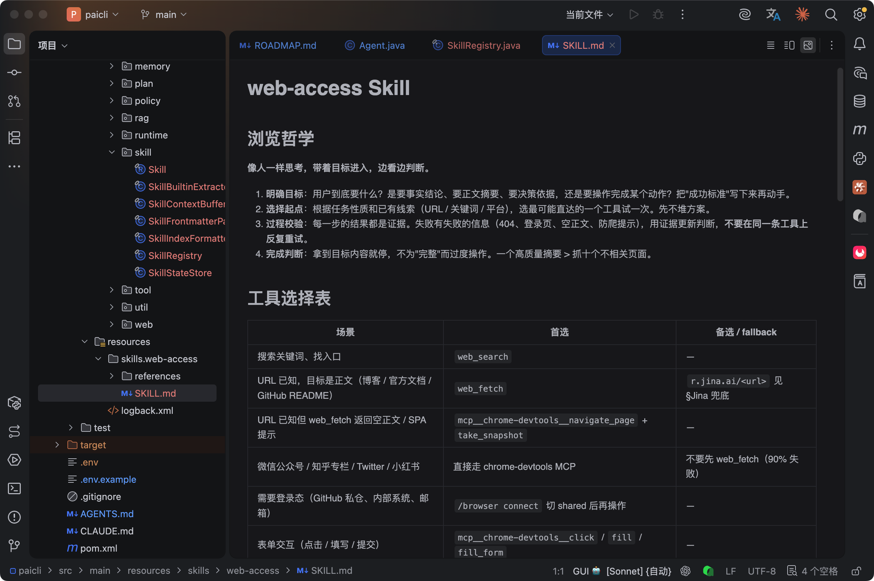
Task: Expand the target folder
Action: click(x=57, y=445)
